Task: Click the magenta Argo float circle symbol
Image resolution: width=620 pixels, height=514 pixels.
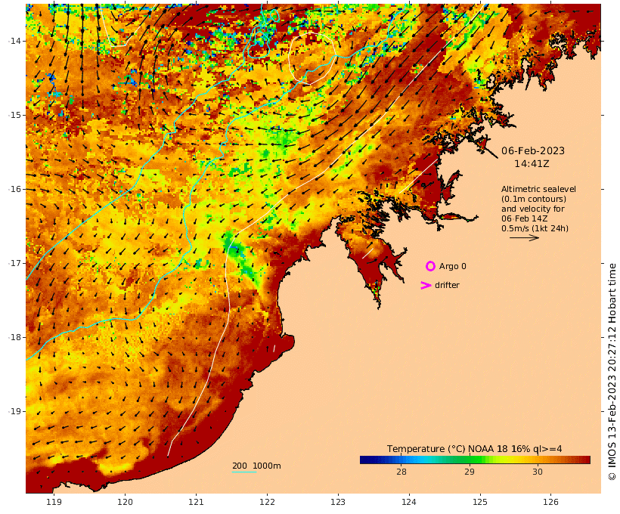Action: [x=431, y=266]
